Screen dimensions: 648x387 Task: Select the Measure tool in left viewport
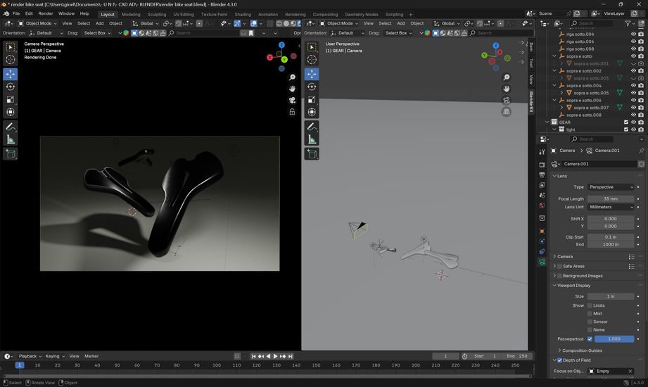11,139
